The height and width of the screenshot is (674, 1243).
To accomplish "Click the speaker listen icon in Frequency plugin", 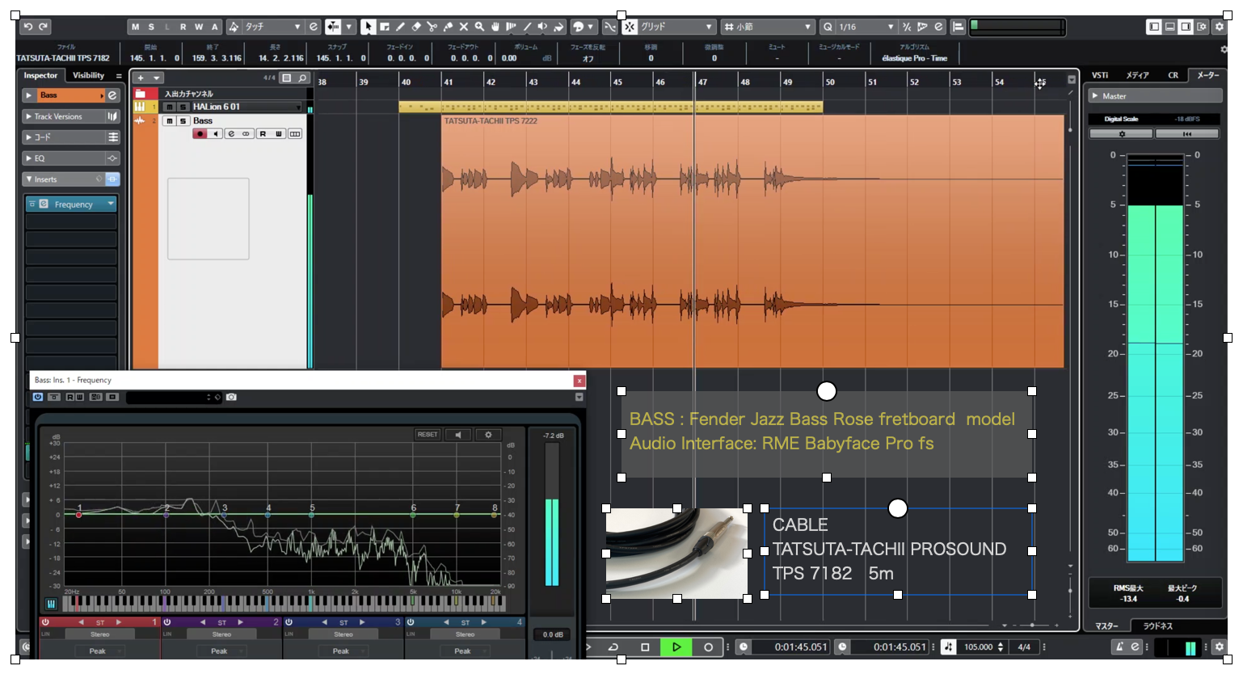I will click(458, 435).
